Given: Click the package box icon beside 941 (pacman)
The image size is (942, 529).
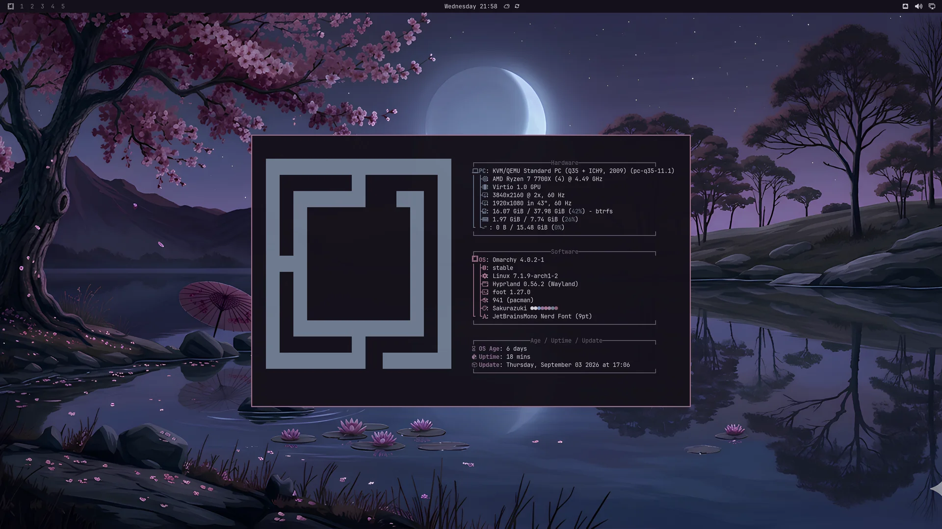Looking at the screenshot, I should (x=485, y=300).
